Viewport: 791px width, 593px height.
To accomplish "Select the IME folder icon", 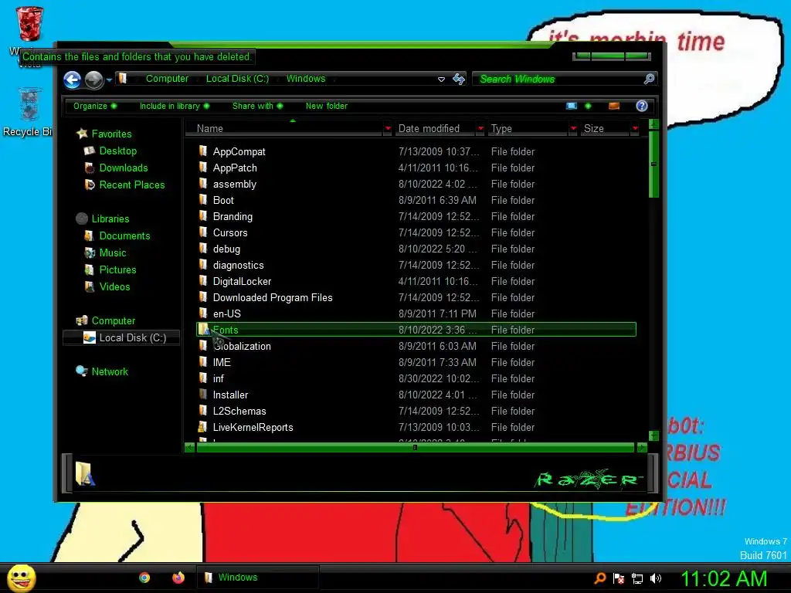I will pos(203,362).
